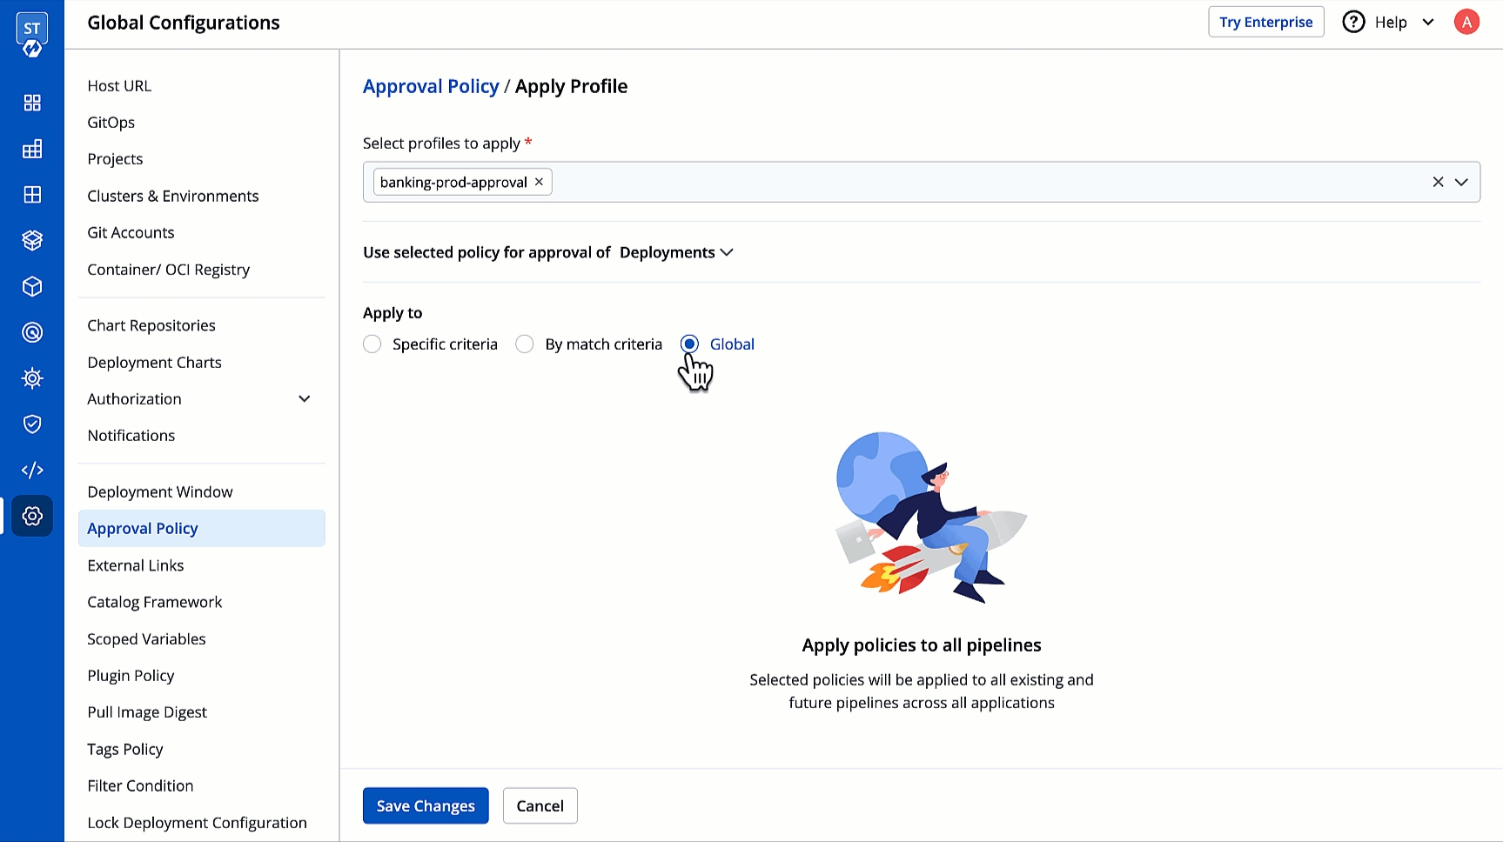Select the Specific criteria radio button
The image size is (1503, 842).
point(372,344)
